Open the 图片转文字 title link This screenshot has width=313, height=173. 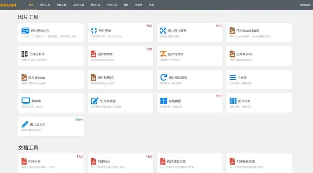tap(175, 54)
